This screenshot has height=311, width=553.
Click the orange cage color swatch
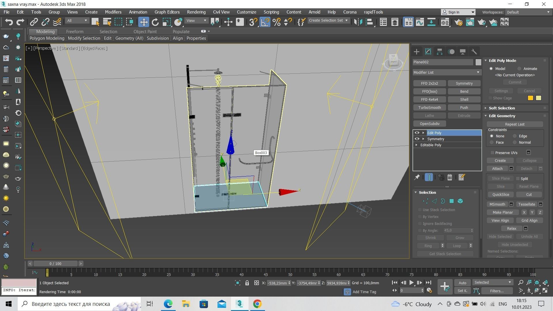(x=530, y=98)
